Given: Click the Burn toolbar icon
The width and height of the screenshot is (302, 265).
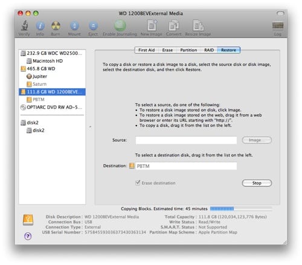Looking at the screenshot, I should click(56, 26).
